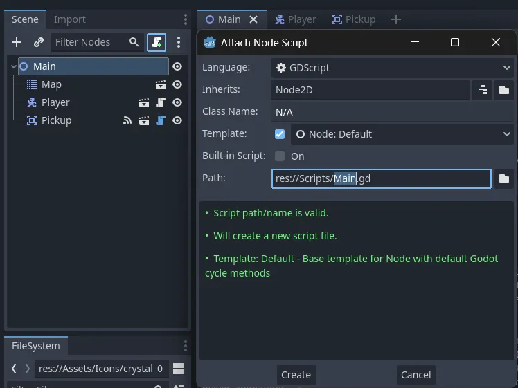Screen dimensions: 518x388
Task: Open extra scene tree options menu
Action: tap(179, 42)
